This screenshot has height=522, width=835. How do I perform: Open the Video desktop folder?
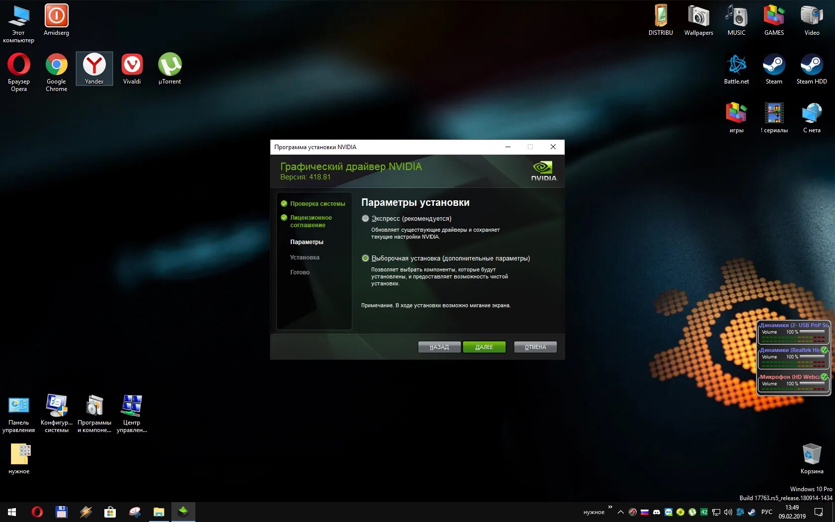coord(812,20)
